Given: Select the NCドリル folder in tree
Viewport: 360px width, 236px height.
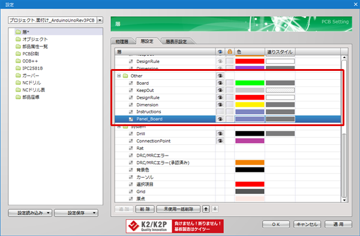Looking at the screenshot, I should pyautogui.click(x=28, y=83).
